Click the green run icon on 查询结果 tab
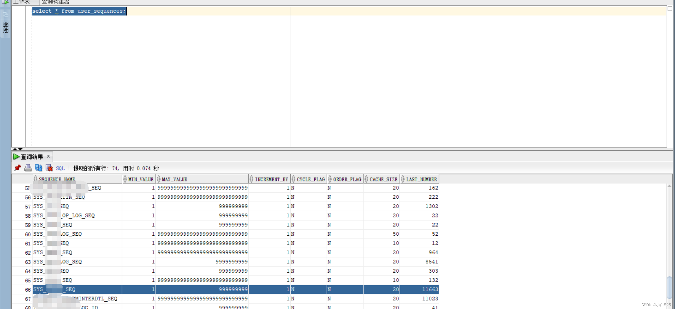675x309 pixels. coord(16,157)
